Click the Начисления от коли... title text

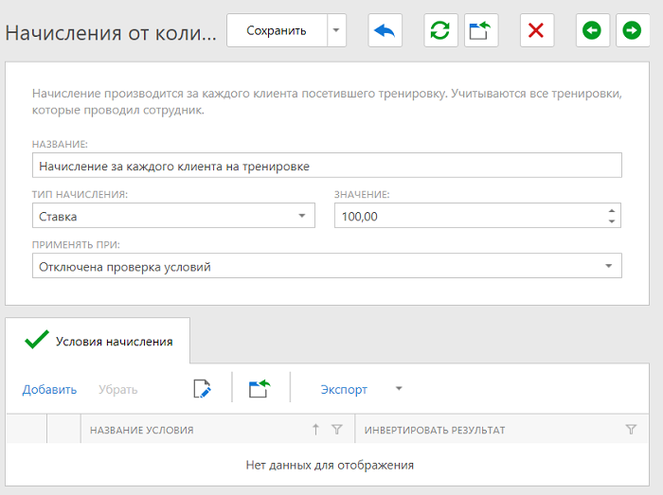click(x=111, y=32)
